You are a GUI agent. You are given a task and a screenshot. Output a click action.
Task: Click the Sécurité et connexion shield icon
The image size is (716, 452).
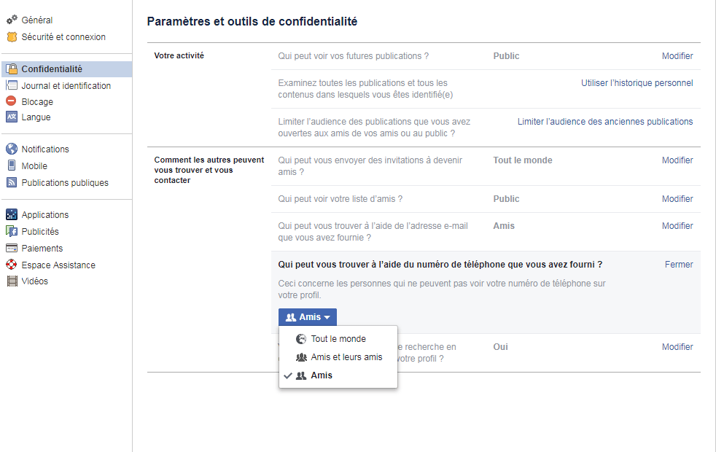coord(12,37)
